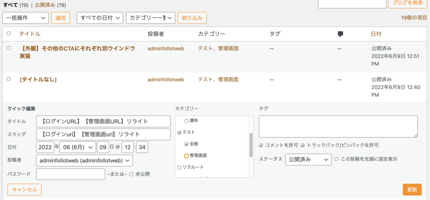The width and height of the screenshot is (430, 200).
Task: Open the month dropdown showing 06 (6月)
Action: tap(78, 148)
